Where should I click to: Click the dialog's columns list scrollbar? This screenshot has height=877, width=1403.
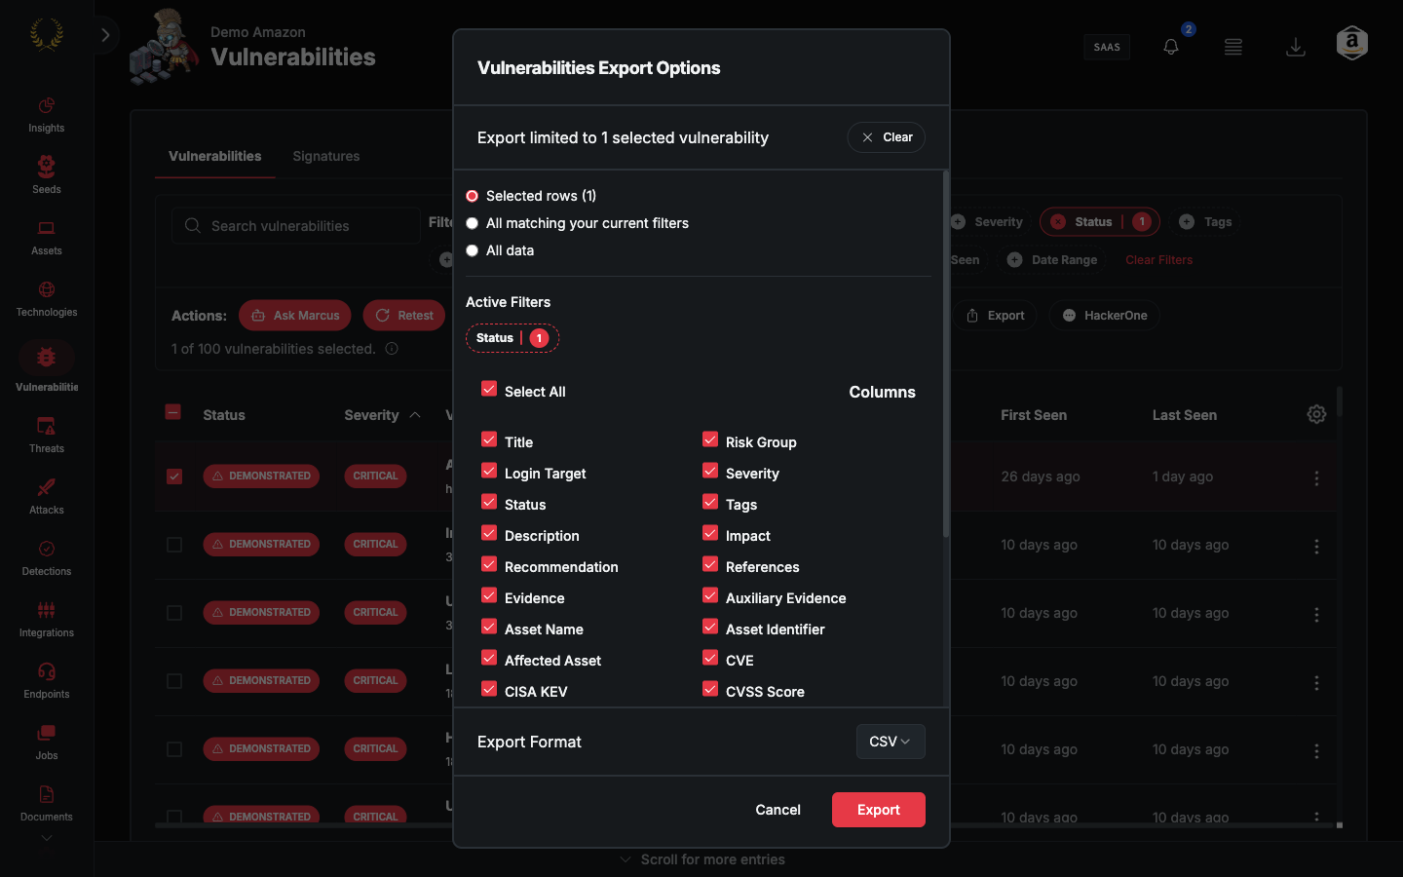945,355
